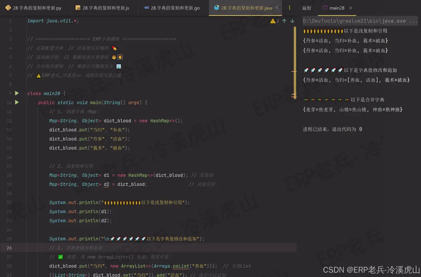Image resolution: width=421 pixels, height=277 pixels.
Task: Switch to 28.字典的复制和更新.js tab
Action: [x=102, y=8]
